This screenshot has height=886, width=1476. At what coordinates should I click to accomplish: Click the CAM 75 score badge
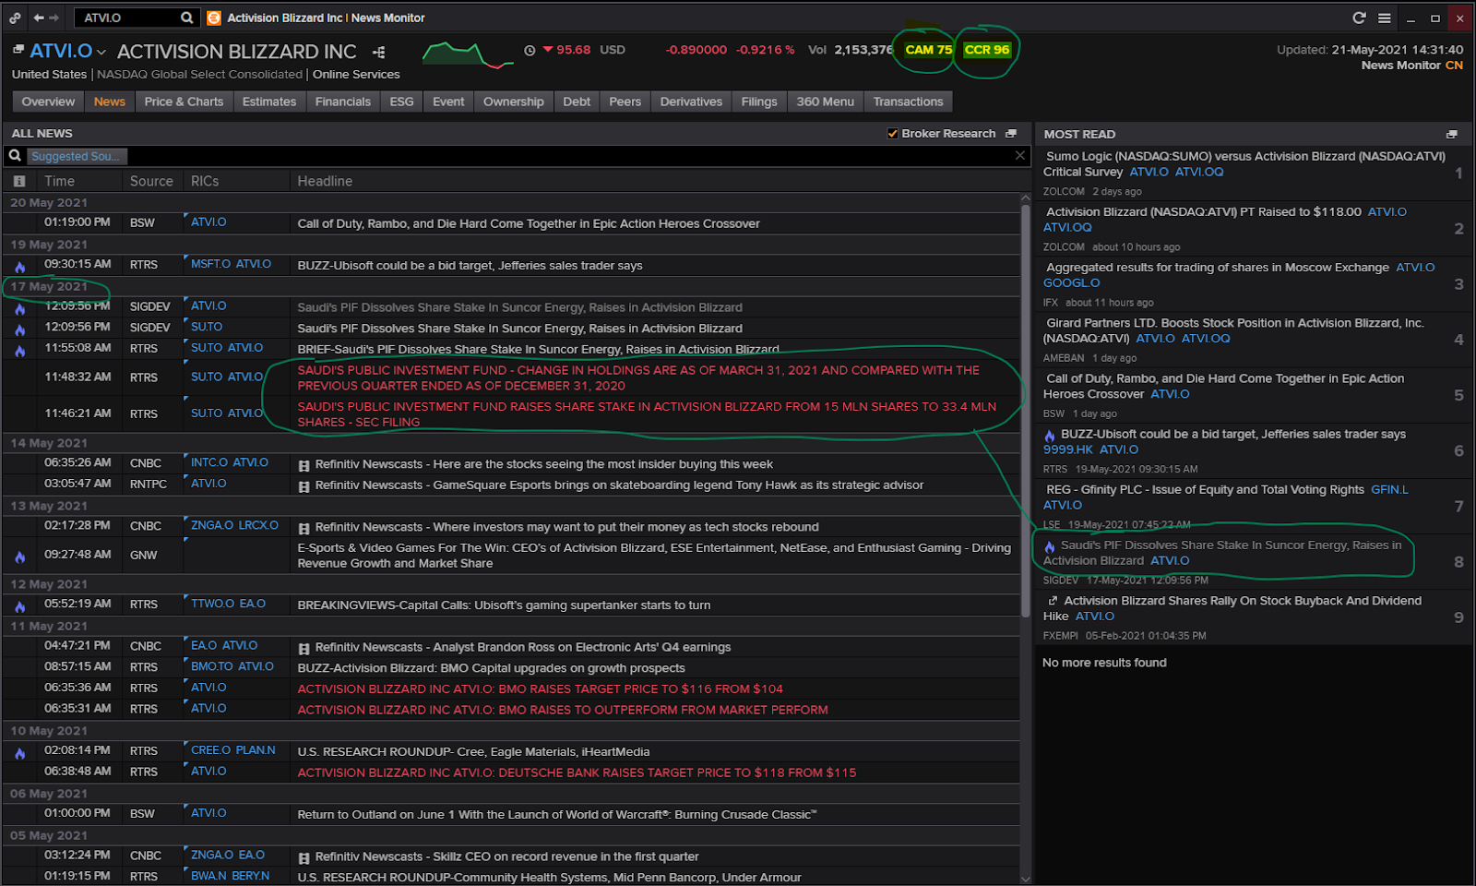pos(928,50)
